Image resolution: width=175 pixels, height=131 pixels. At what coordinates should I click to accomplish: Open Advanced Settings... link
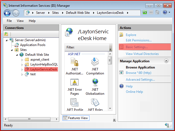pyautogui.click(x=140, y=80)
